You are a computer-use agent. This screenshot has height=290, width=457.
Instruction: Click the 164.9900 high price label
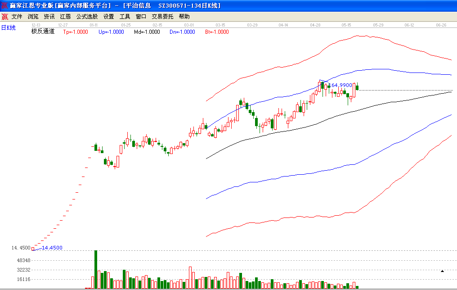point(341,85)
